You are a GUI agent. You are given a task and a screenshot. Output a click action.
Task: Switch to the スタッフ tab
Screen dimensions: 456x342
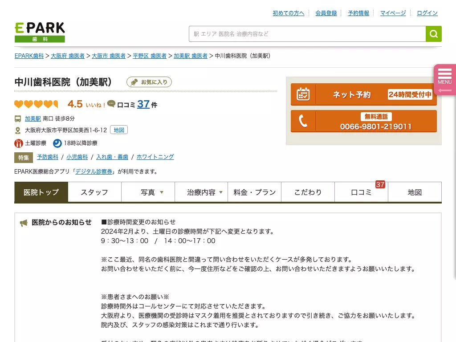tap(94, 192)
